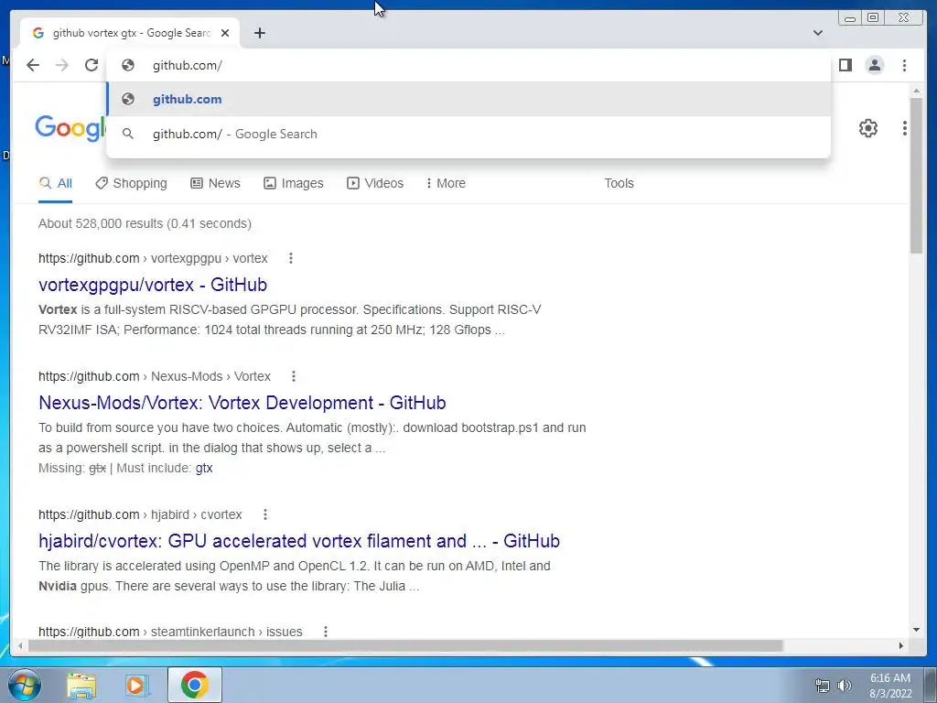Screen dimensions: 937x703
Task: Launch Windows Media Player from taskbar
Action: (136, 686)
